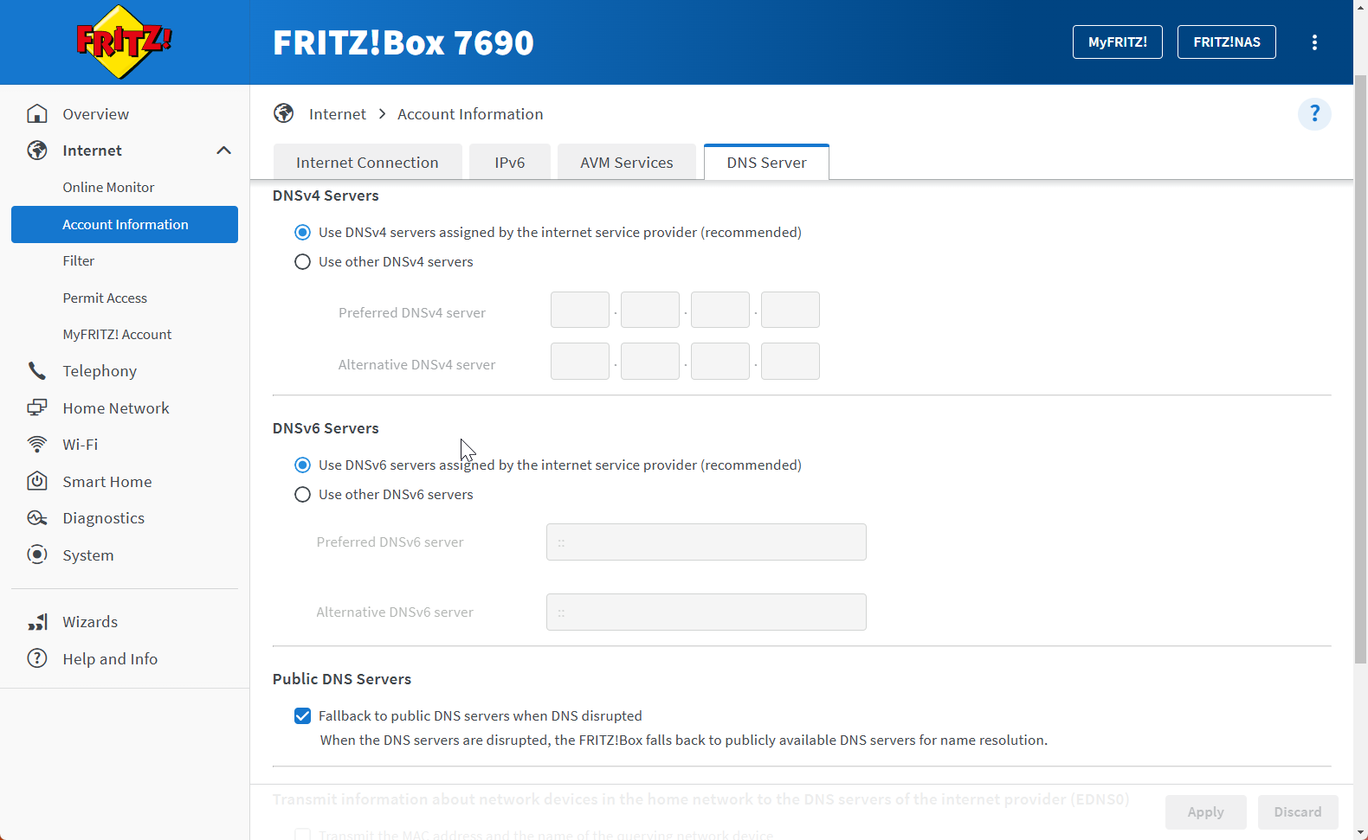Image resolution: width=1368 pixels, height=840 pixels.
Task: Expand the System menu section
Action: coord(87,555)
